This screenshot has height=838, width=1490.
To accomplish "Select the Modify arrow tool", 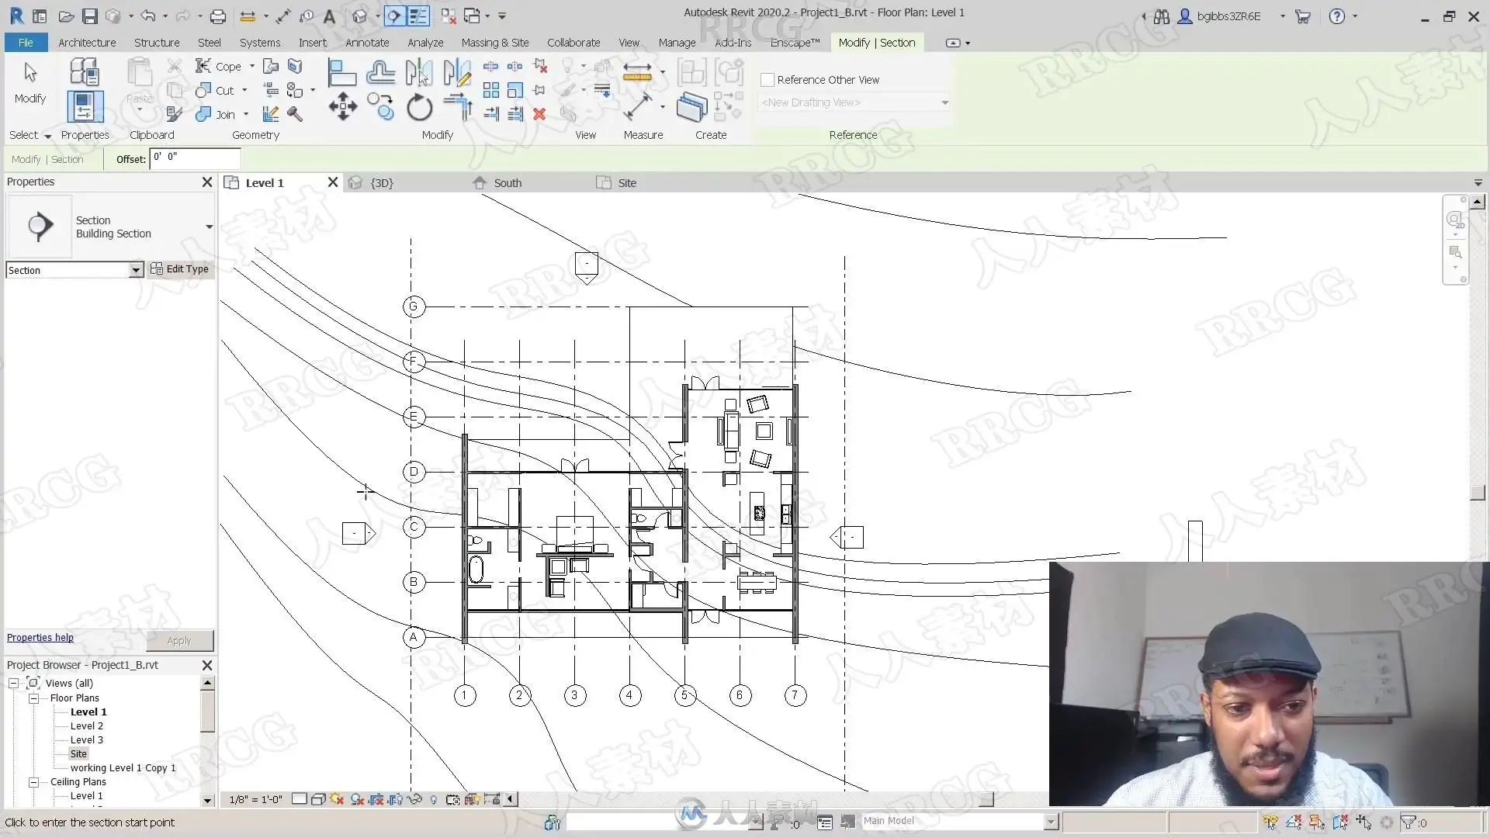I will [x=30, y=84].
